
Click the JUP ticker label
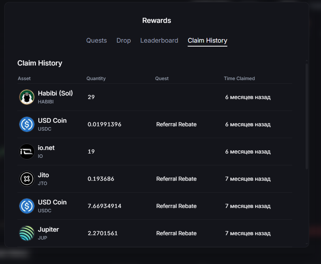click(x=42, y=238)
